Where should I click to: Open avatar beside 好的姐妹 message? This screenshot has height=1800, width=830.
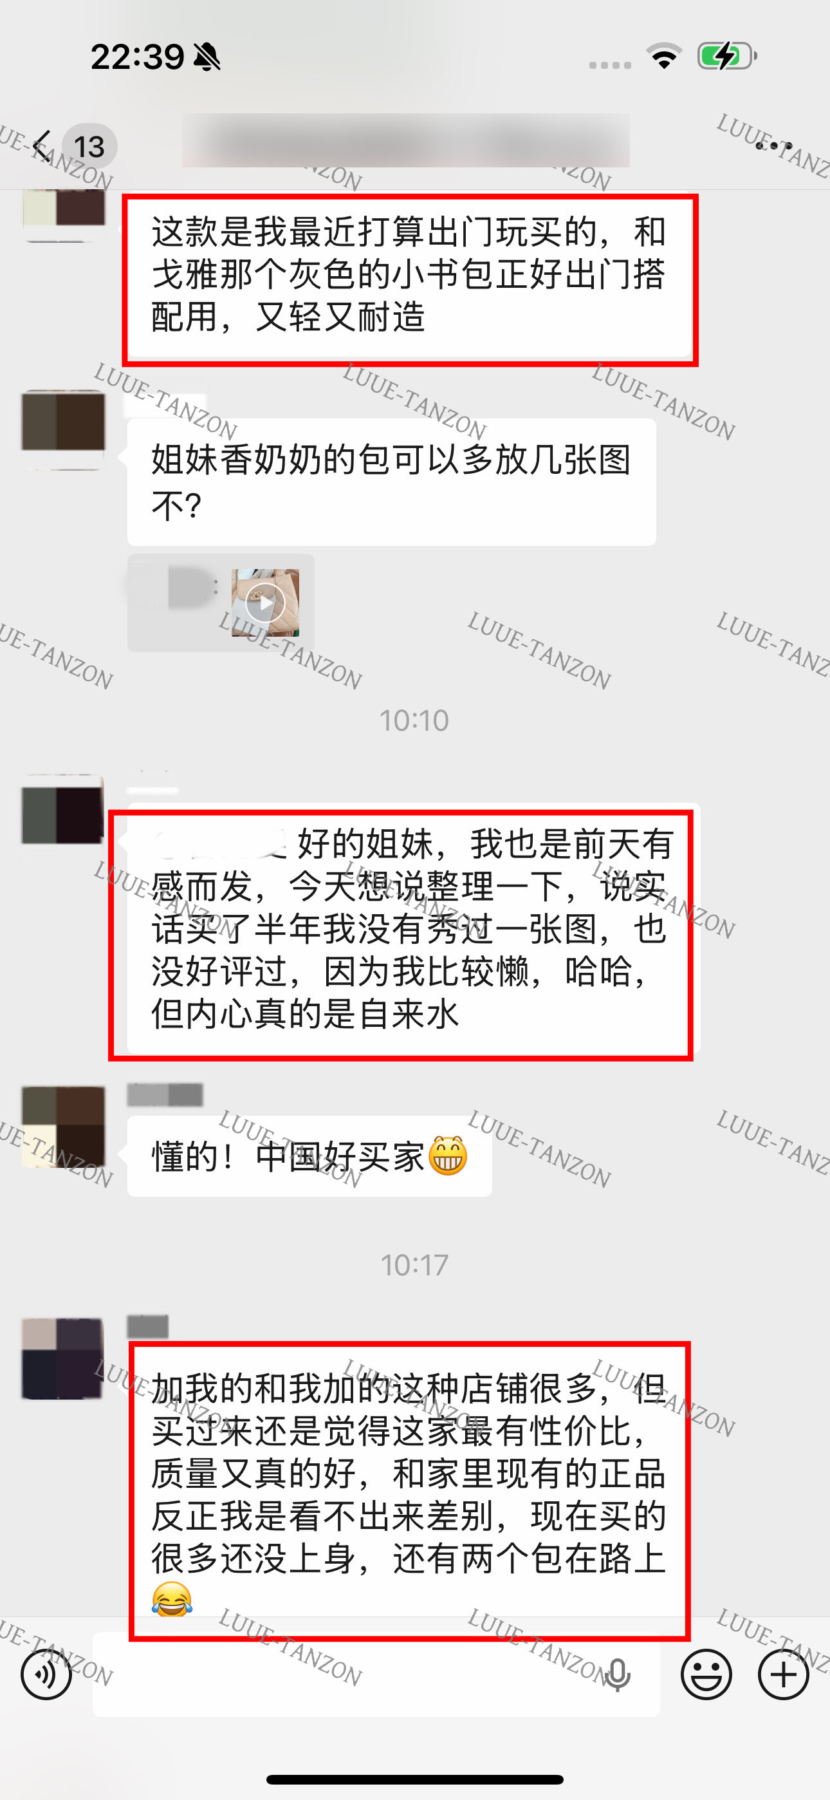tap(63, 809)
